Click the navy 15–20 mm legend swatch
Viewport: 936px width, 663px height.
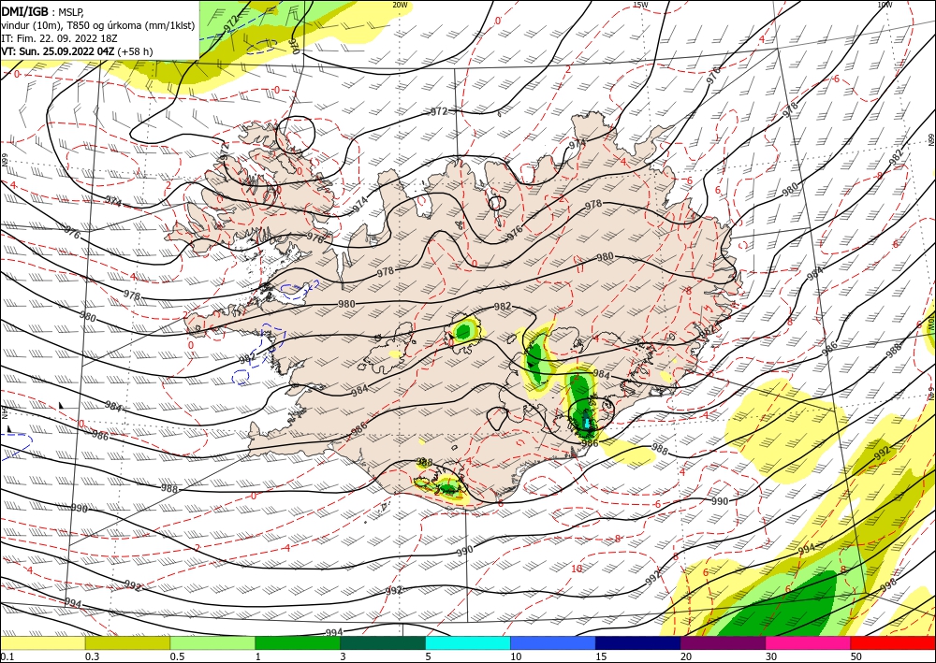click(x=638, y=642)
